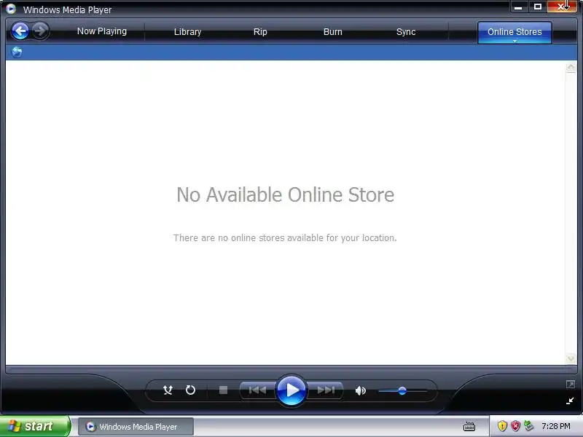Click the 'no online stores available' message
Viewport: 583px width, 437px height.
coord(285,238)
